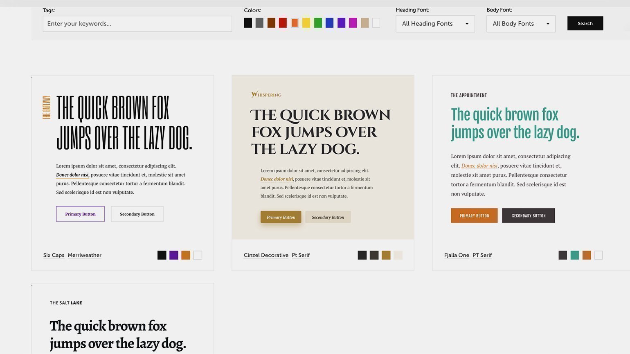Click Primary Button in The Gateway card
The width and height of the screenshot is (630, 354).
80,214
